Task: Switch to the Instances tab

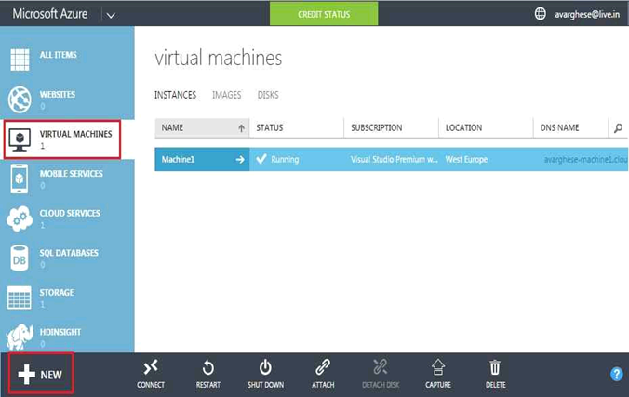Action: pos(175,95)
